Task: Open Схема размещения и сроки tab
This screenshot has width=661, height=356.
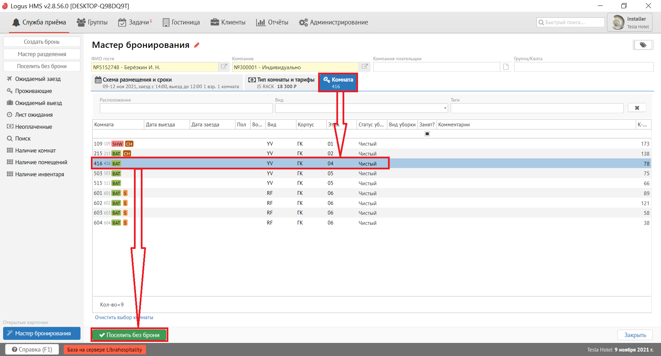Action: [167, 83]
